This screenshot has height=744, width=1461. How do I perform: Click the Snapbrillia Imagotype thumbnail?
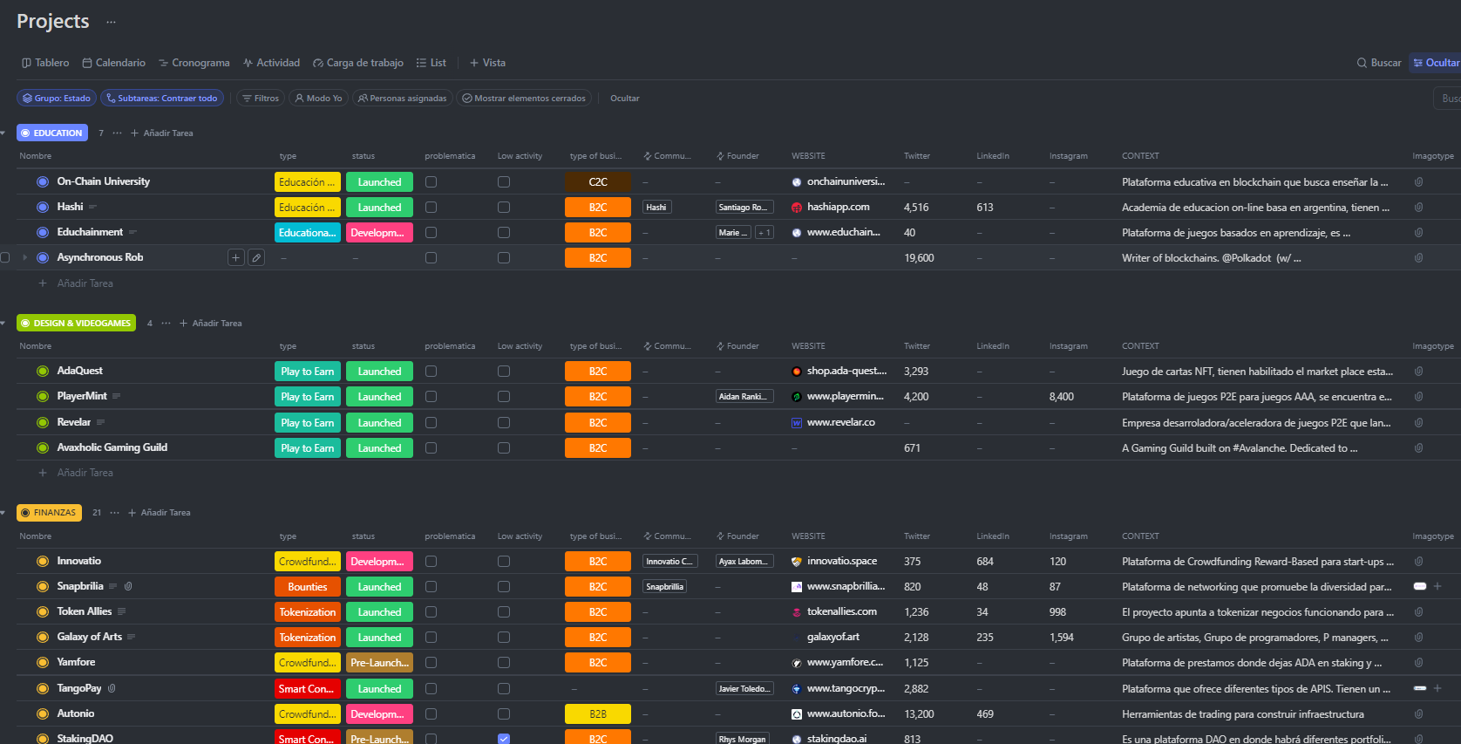click(1419, 586)
